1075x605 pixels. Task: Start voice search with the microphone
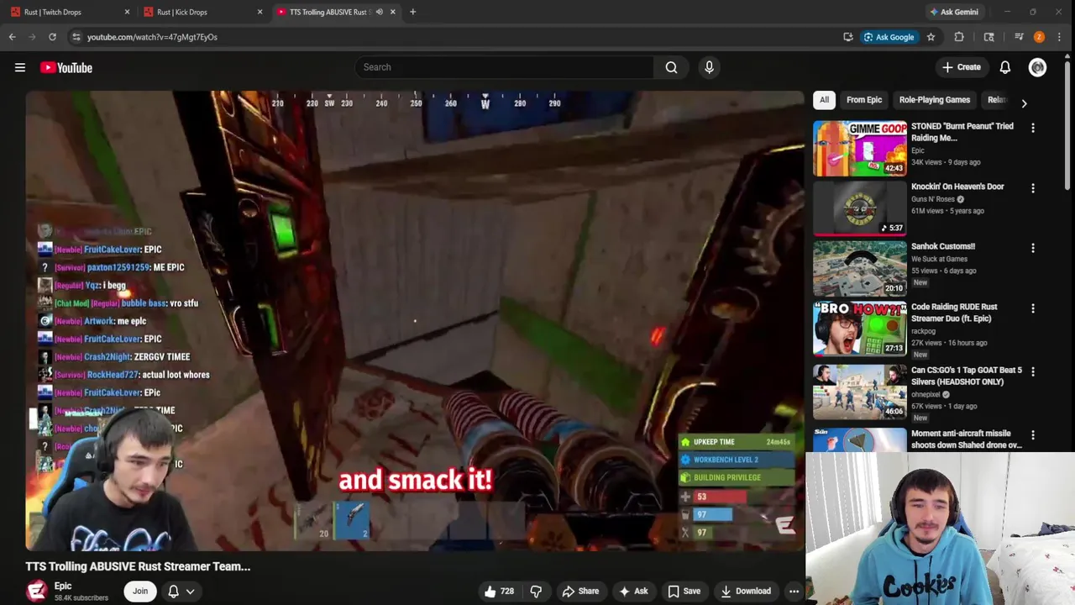[x=709, y=67]
